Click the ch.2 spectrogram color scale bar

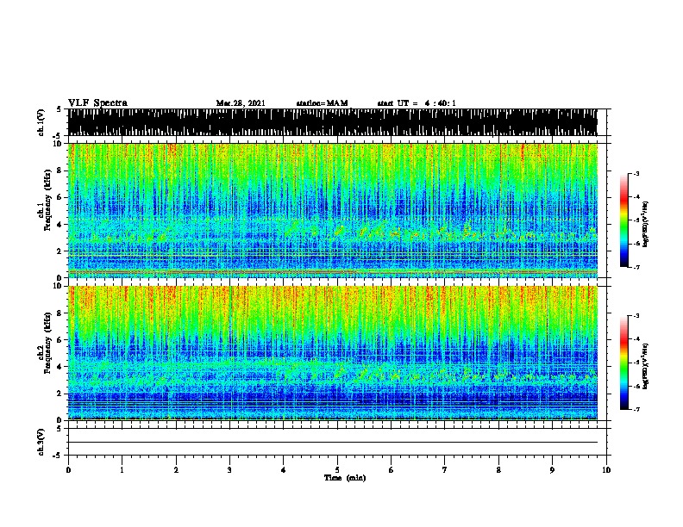click(623, 363)
